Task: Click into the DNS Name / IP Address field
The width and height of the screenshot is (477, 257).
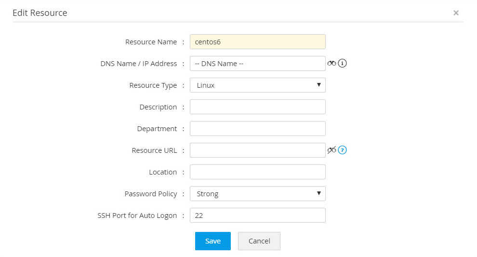Action: click(x=257, y=64)
